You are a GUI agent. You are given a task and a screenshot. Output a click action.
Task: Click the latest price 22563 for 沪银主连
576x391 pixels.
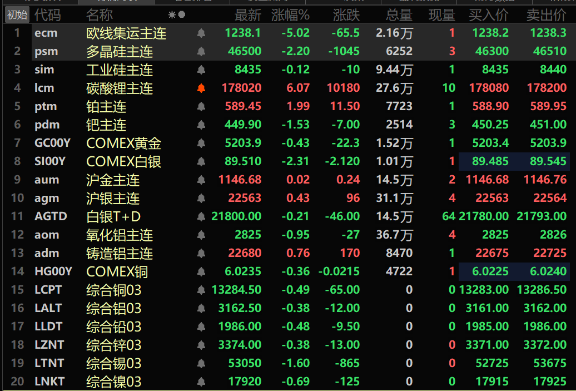point(245,198)
